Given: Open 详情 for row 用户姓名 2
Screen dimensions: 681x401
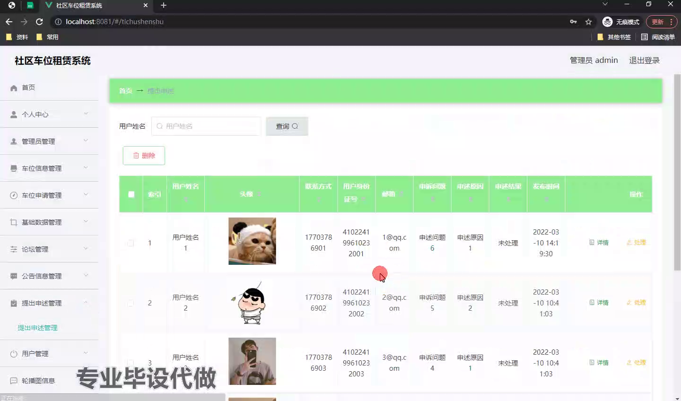Looking at the screenshot, I should [599, 303].
